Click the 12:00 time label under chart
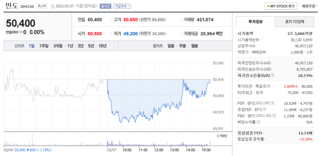Screen dimensions: 322x156 [159, 150]
